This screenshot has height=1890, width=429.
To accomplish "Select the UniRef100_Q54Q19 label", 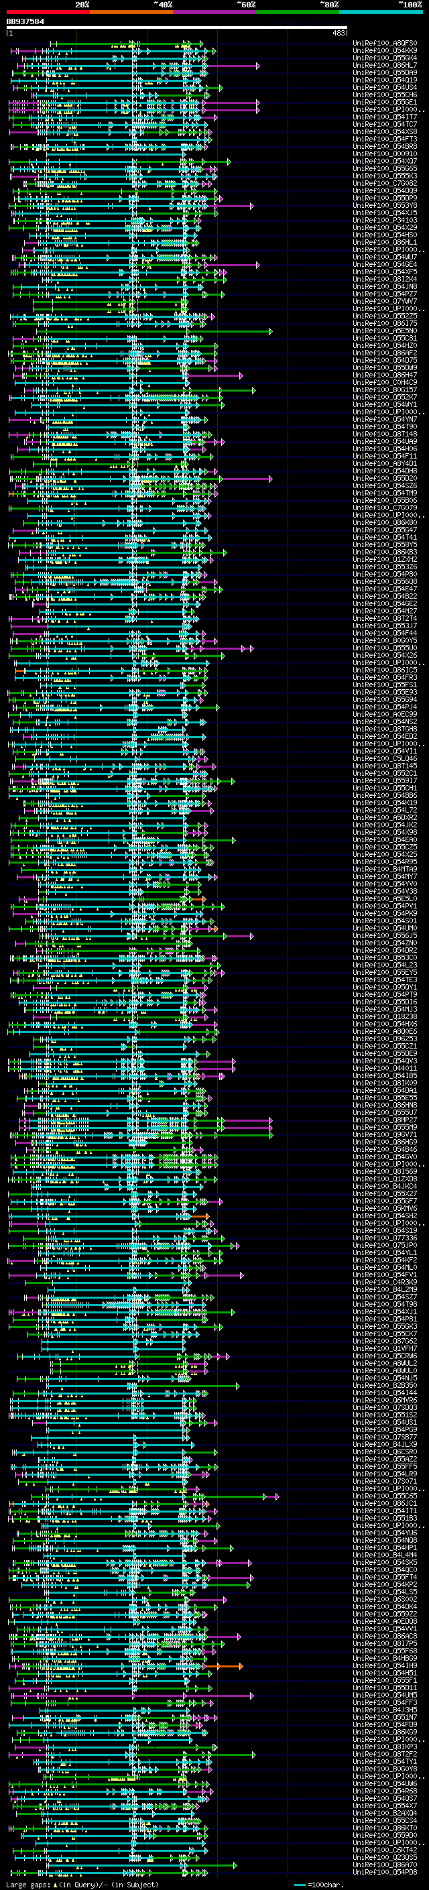I will pos(384,80).
